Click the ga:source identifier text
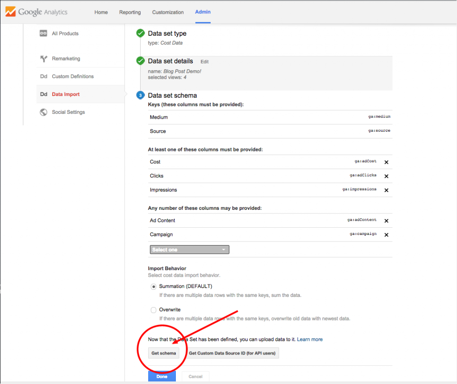Image resolution: width=457 pixels, height=384 pixels. [379, 131]
